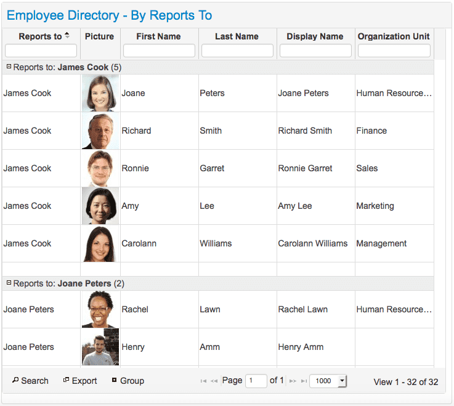Sort by the Reports to column arrow
The image size is (454, 406).
[x=67, y=35]
